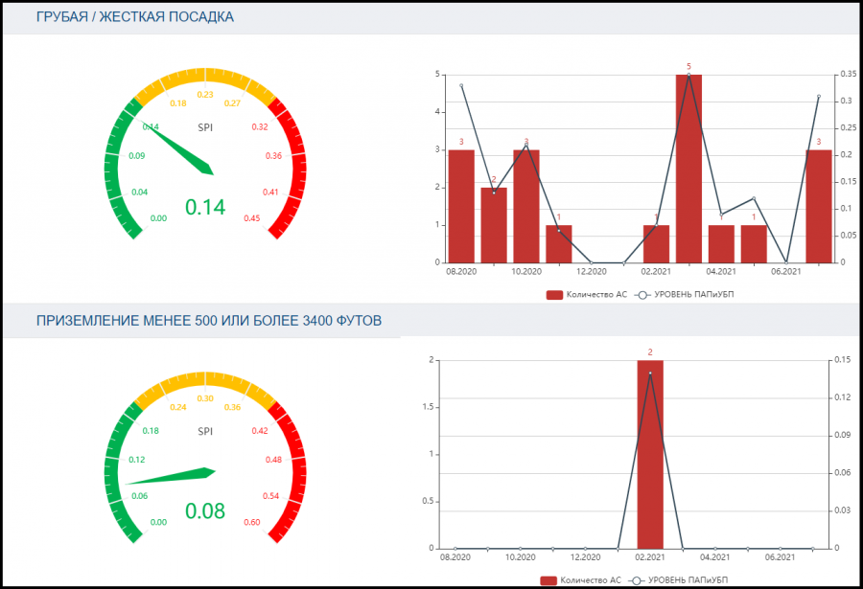Click the needle of the hard landing gauge
This screenshot has height=589, width=863.
(182, 151)
